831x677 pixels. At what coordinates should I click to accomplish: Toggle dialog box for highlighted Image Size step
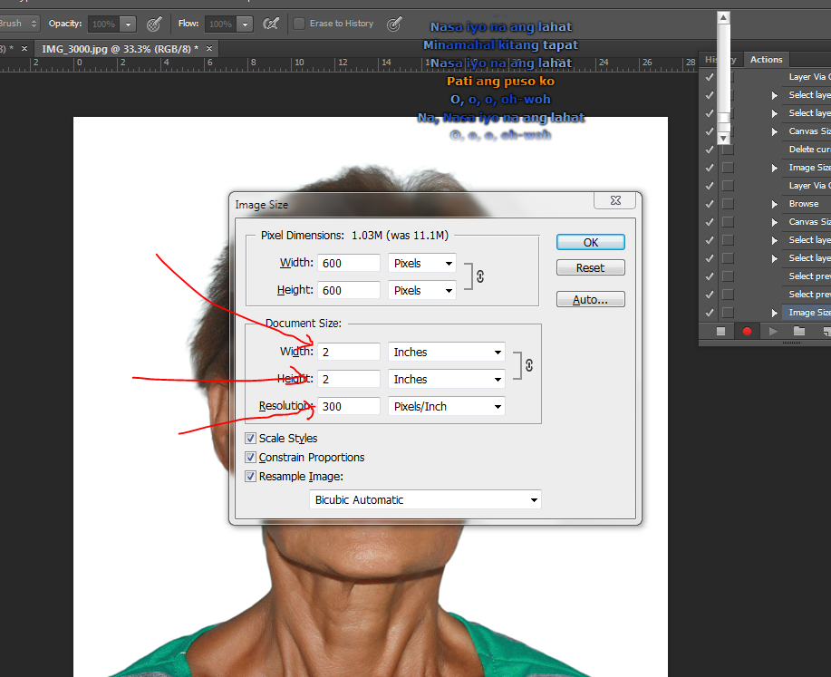729,313
